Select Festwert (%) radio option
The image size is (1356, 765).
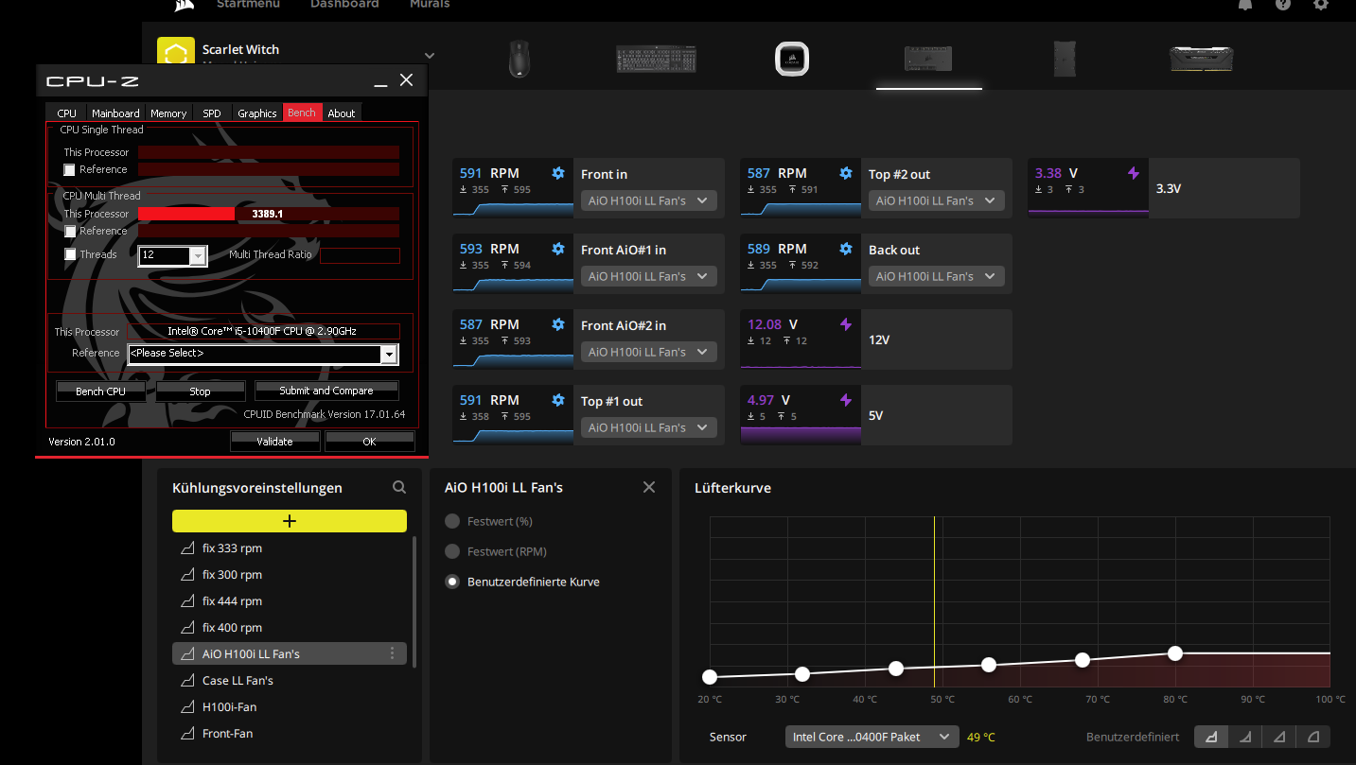pos(452,521)
